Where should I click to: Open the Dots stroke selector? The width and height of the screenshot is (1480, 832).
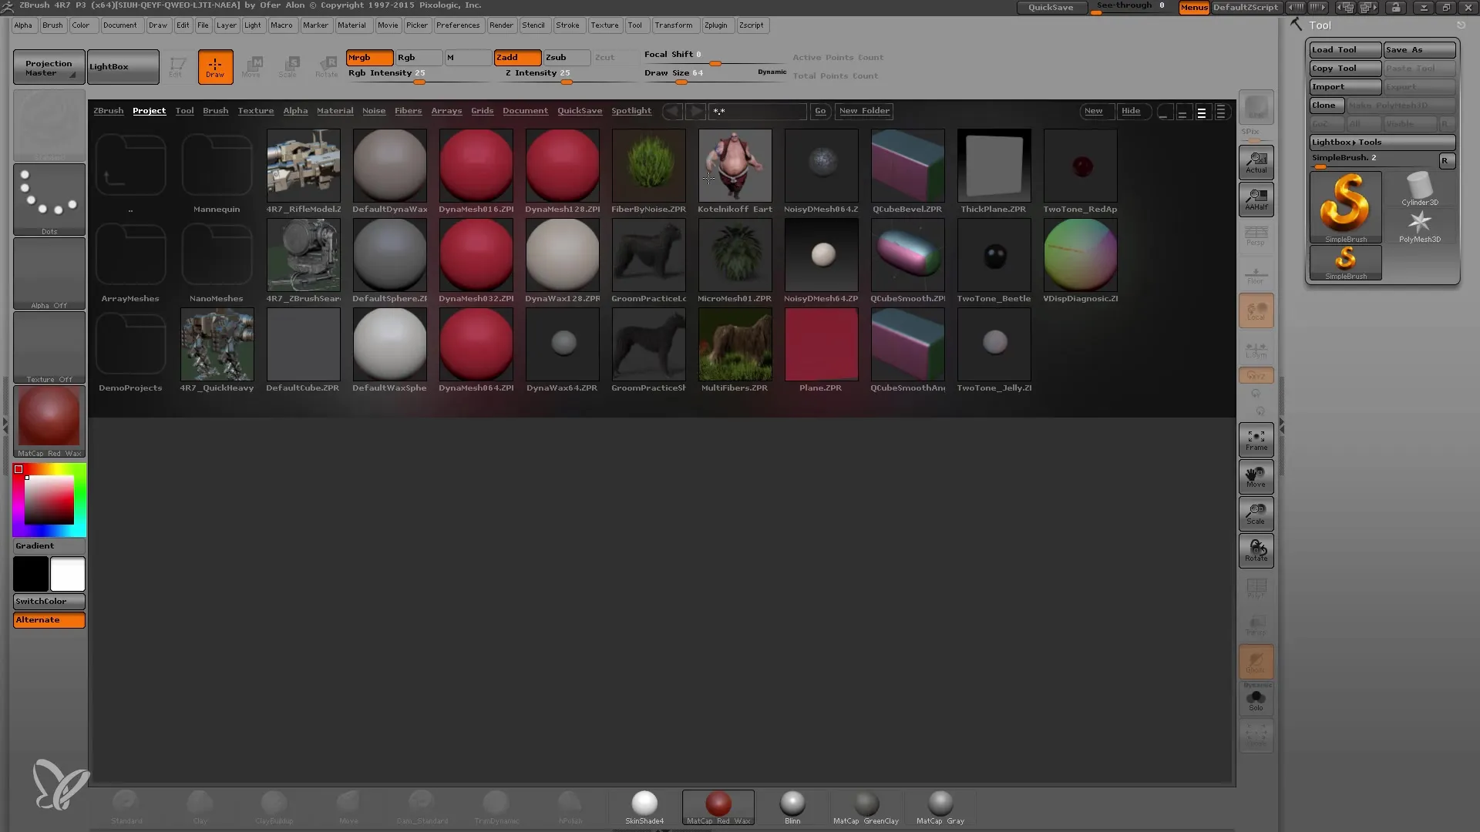pos(49,200)
